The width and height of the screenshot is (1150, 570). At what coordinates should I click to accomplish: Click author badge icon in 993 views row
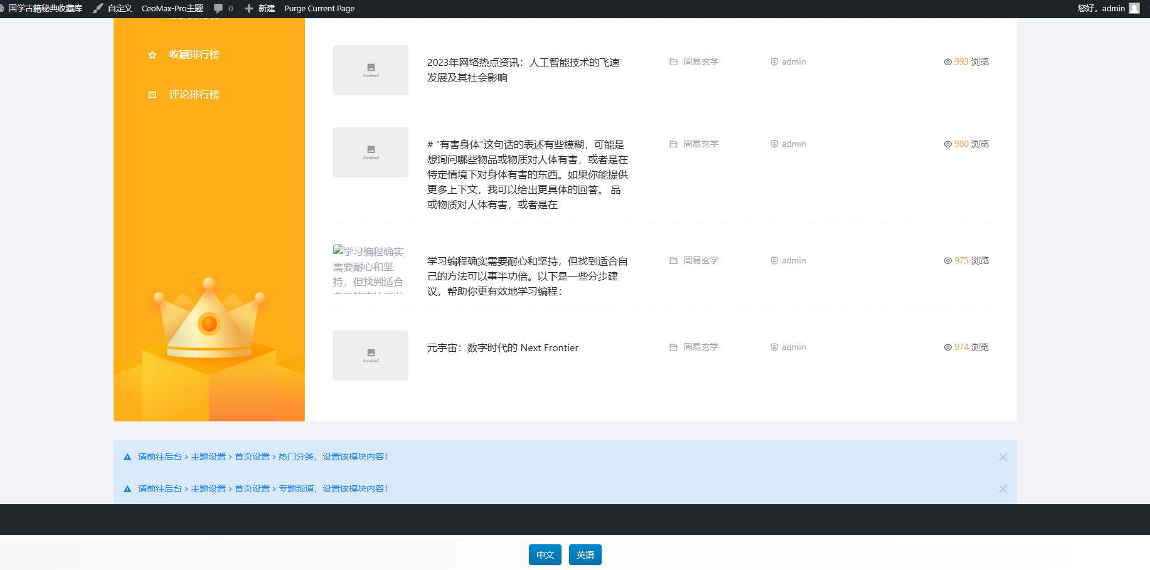click(x=774, y=62)
